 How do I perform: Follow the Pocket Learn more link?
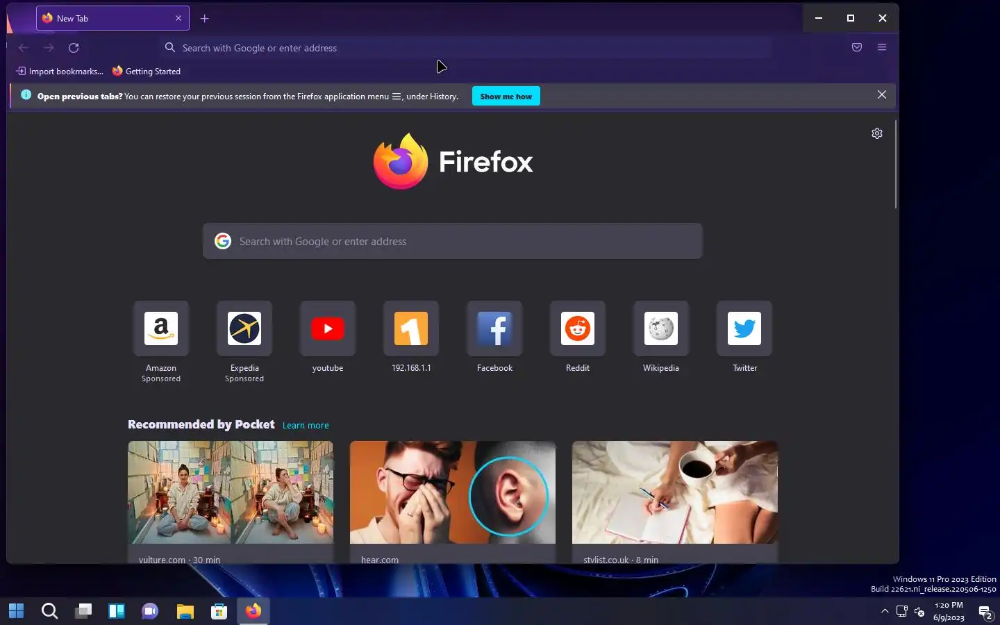coord(306,426)
